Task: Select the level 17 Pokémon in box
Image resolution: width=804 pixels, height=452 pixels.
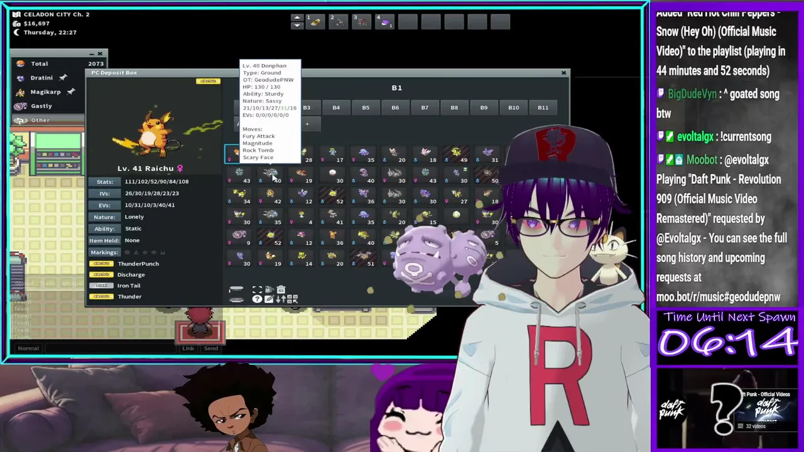Action: tap(333, 155)
